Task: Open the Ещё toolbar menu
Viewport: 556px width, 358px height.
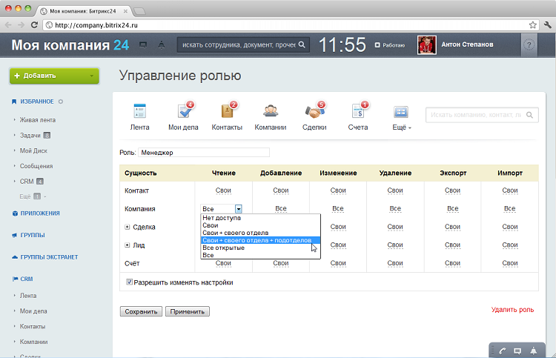Action: pyautogui.click(x=401, y=127)
